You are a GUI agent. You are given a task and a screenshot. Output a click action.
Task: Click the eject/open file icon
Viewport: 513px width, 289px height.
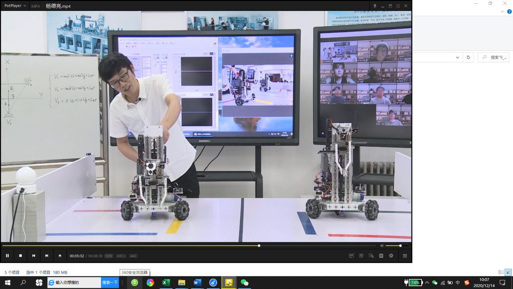click(60, 256)
